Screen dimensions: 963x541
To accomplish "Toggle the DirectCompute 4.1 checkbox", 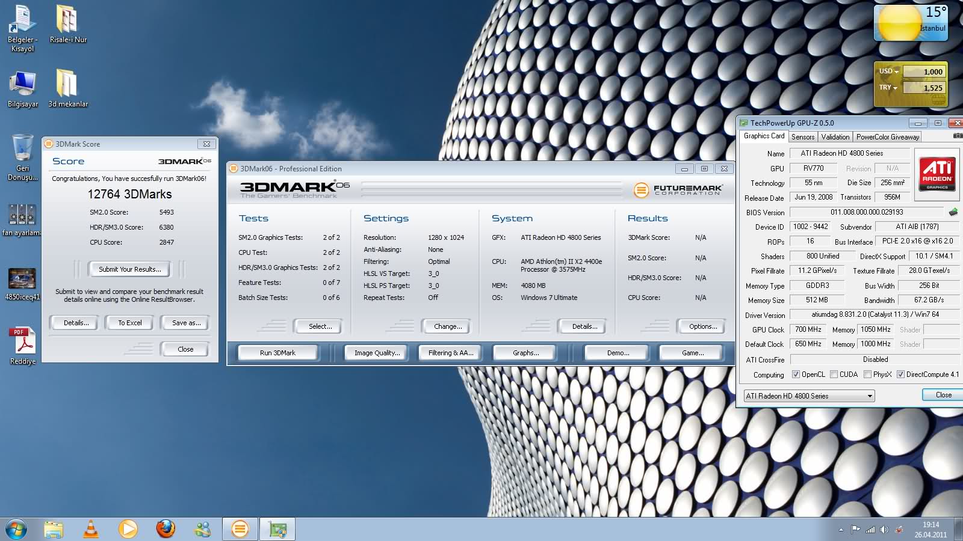I will [900, 374].
